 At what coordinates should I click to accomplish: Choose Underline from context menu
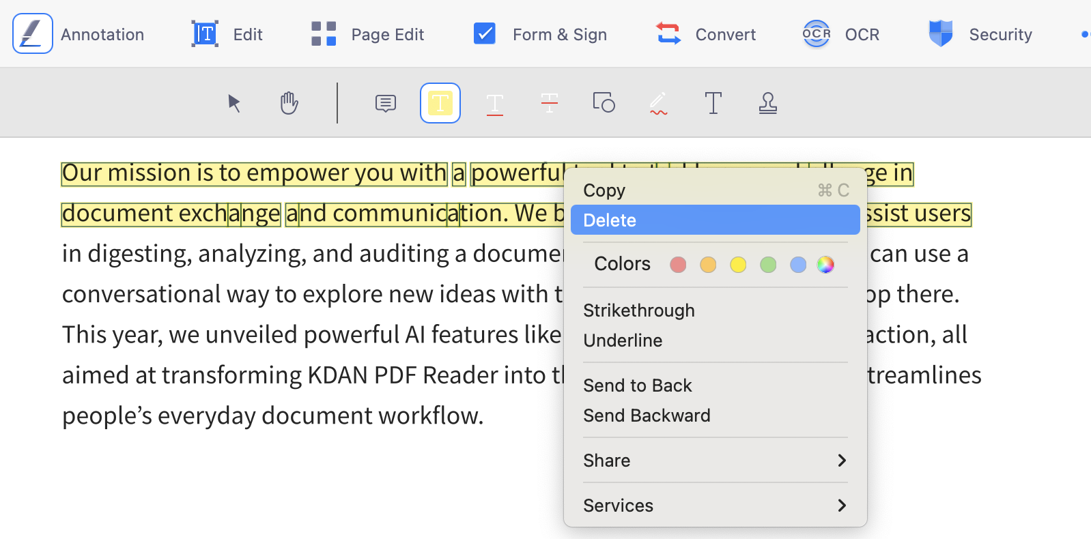point(715,340)
